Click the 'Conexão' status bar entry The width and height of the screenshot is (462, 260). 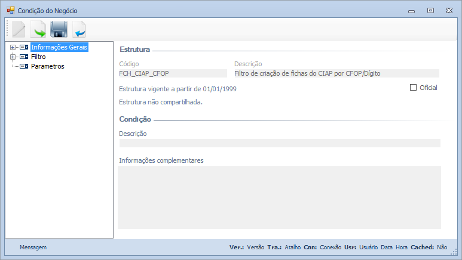331,247
